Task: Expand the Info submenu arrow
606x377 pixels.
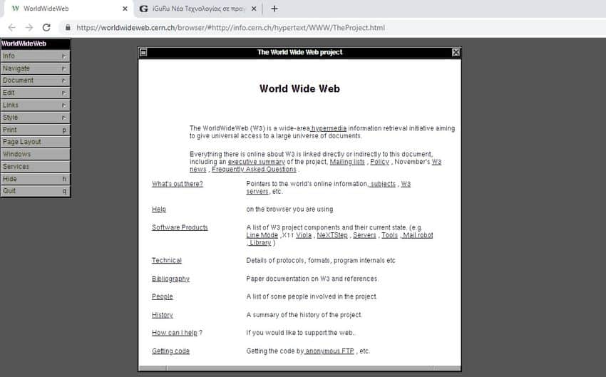Action: 64,56
